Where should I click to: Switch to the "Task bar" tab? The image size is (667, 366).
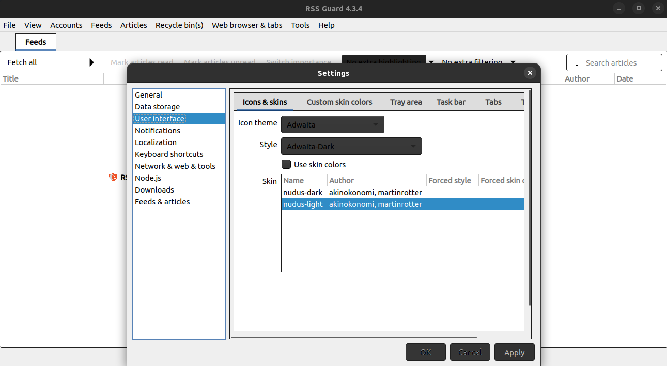[451, 102]
